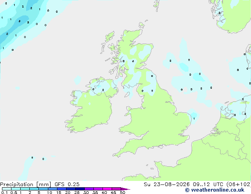This screenshot has height=194, width=251.
Task: Click the '10' legend scale label
Action: coord(49,192)
